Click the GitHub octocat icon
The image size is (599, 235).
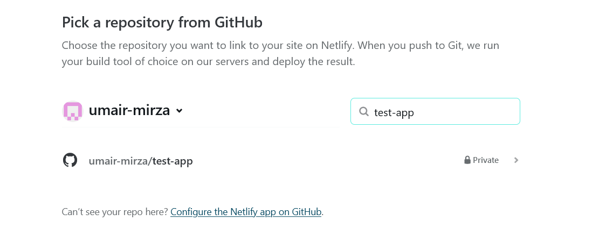(70, 160)
